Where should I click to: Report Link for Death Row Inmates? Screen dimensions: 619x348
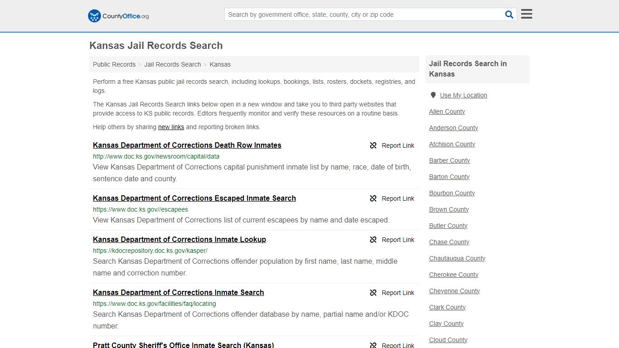coord(398,145)
